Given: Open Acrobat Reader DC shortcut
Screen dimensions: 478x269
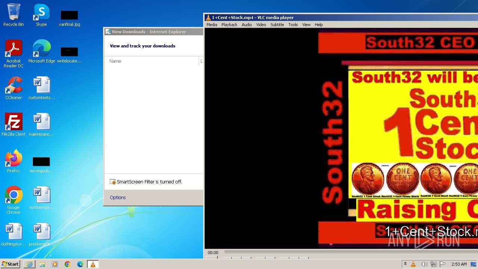Looking at the screenshot, I should (13, 54).
